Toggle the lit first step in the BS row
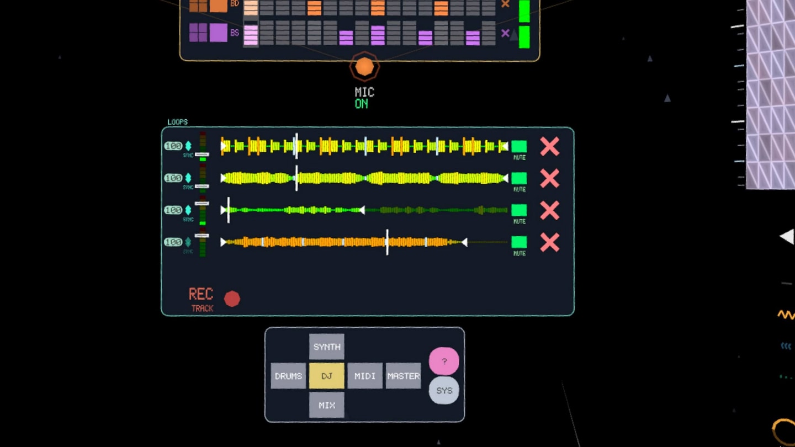This screenshot has width=795, height=447. [251, 34]
